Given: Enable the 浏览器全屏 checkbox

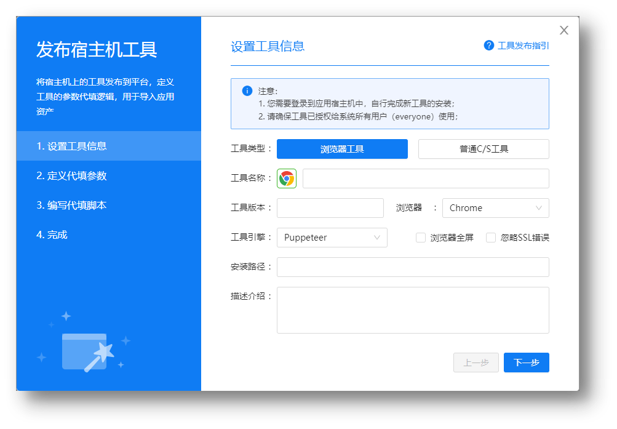Looking at the screenshot, I should [421, 238].
